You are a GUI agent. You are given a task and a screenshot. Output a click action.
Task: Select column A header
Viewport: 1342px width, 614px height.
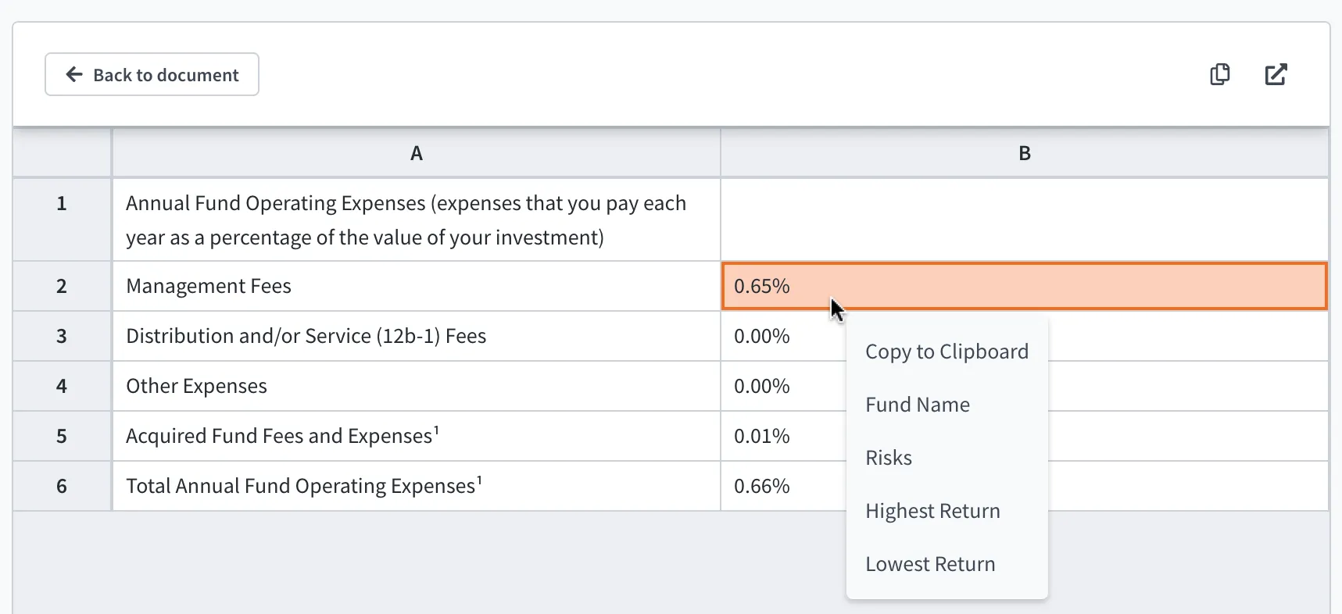point(417,153)
